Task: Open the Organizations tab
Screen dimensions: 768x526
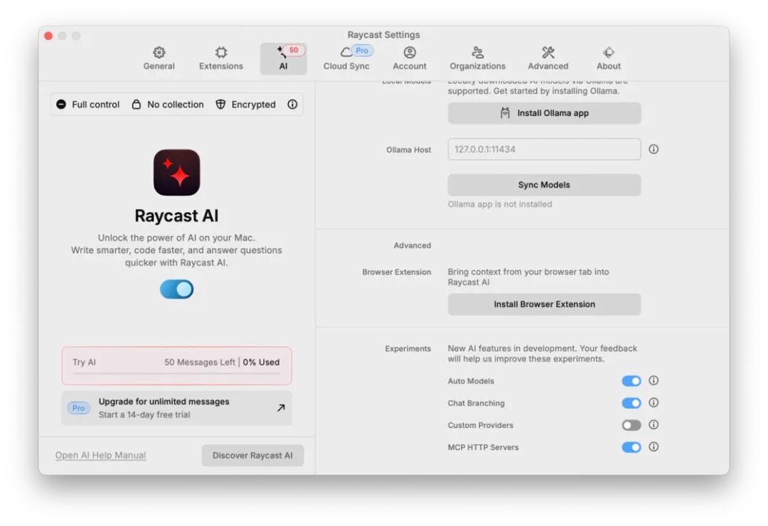Action: click(x=478, y=59)
